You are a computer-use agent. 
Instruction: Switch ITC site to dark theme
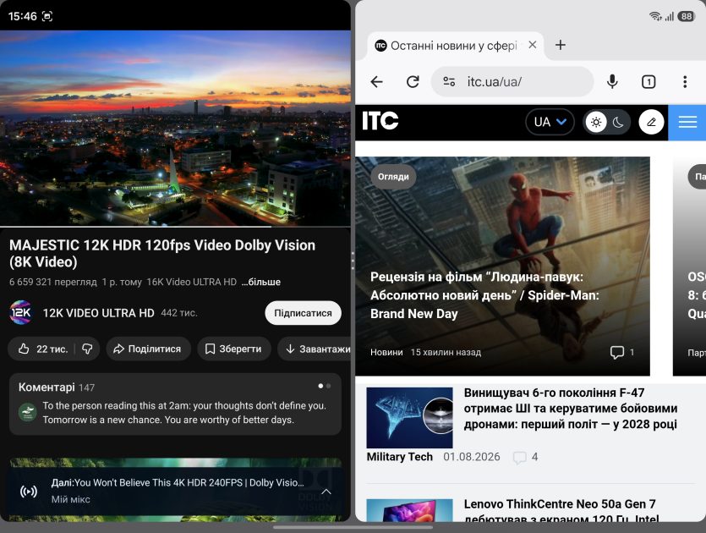coord(618,122)
